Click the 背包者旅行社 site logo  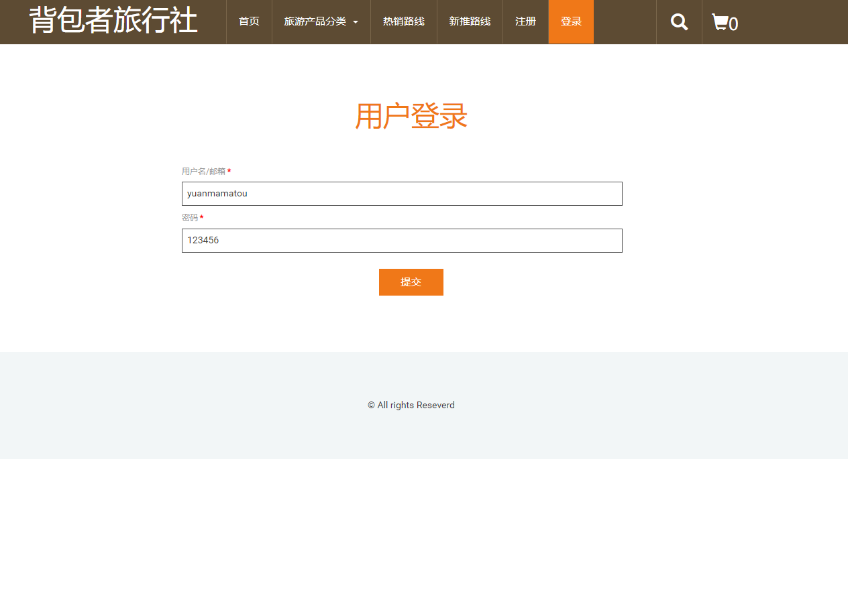pyautogui.click(x=111, y=20)
